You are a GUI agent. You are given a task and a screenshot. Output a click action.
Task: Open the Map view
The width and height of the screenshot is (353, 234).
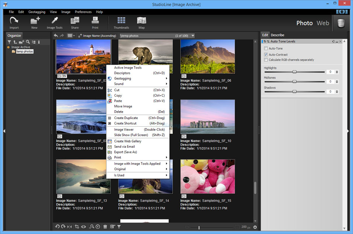coord(142,23)
